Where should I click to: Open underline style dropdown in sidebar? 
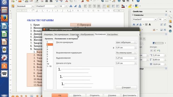[x=143, y=25]
